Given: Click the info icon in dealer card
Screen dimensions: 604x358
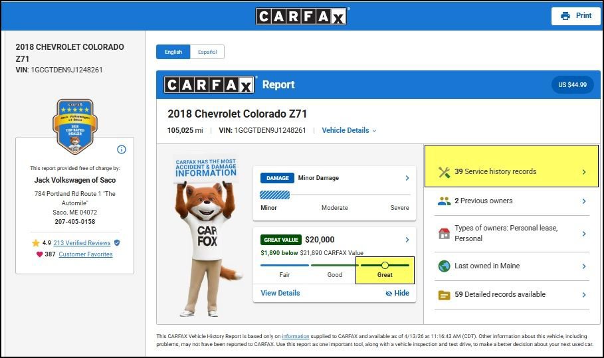Looking at the screenshot, I should 122,149.
